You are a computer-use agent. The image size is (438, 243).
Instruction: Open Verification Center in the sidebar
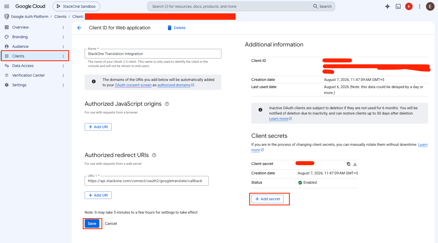[x=28, y=75]
